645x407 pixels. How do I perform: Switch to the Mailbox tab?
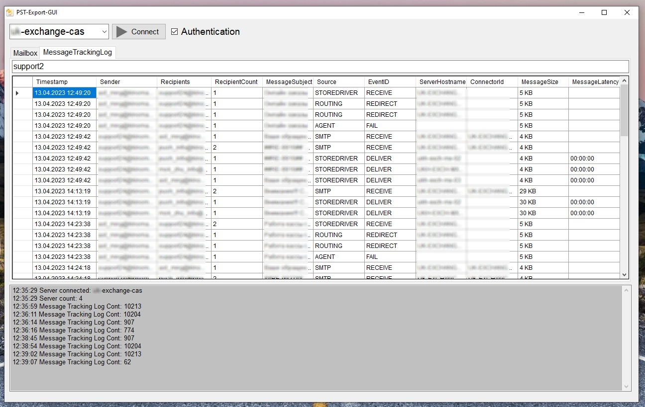point(25,53)
